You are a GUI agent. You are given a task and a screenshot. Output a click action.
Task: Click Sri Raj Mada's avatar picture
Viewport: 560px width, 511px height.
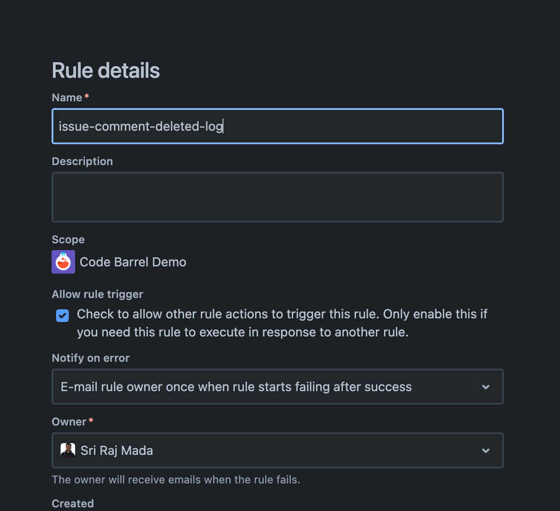(x=67, y=450)
